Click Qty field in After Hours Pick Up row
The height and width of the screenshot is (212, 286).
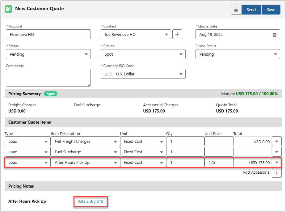(185, 162)
